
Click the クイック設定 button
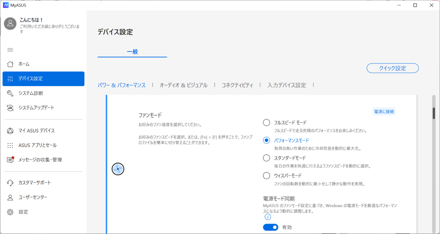[x=393, y=68]
